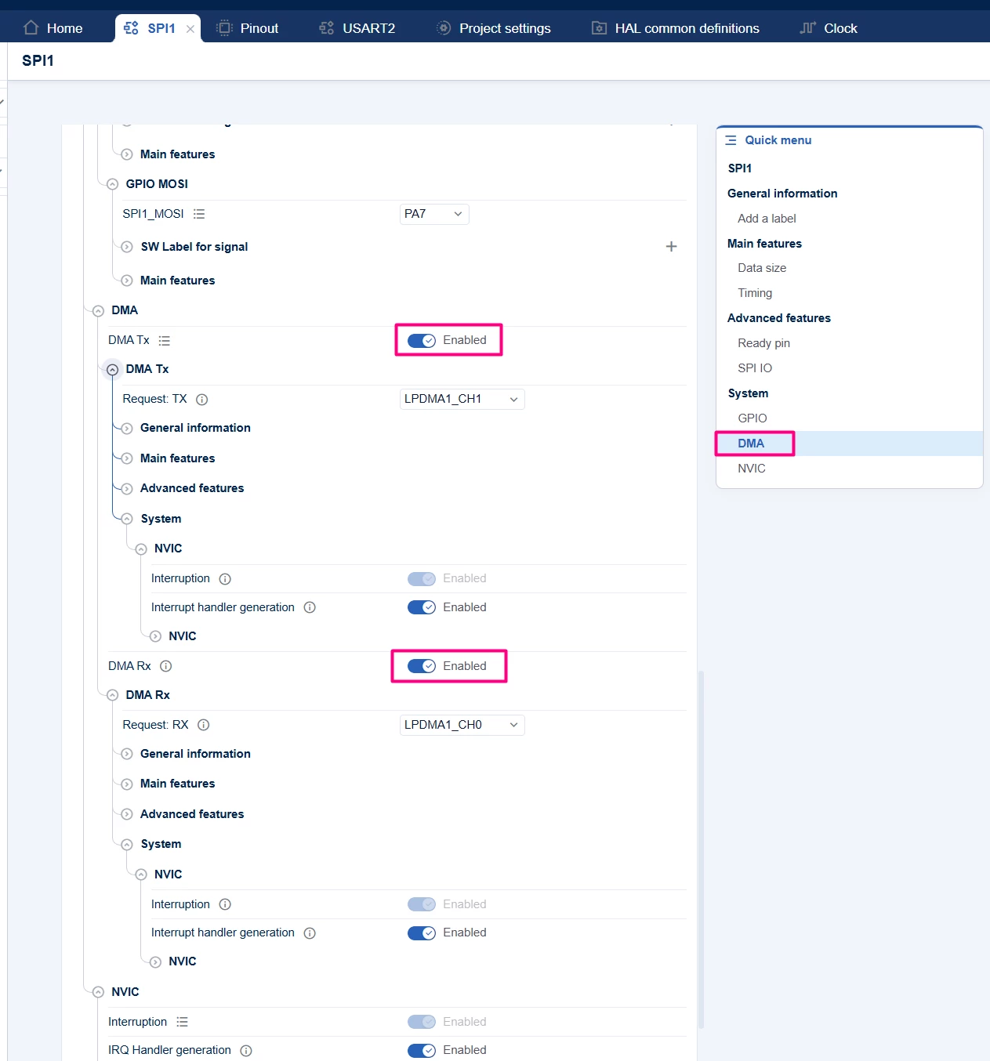Click the Clock waveform icon
The height and width of the screenshot is (1061, 990).
[808, 28]
